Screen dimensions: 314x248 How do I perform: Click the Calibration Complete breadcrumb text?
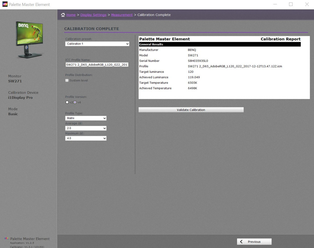(154, 15)
